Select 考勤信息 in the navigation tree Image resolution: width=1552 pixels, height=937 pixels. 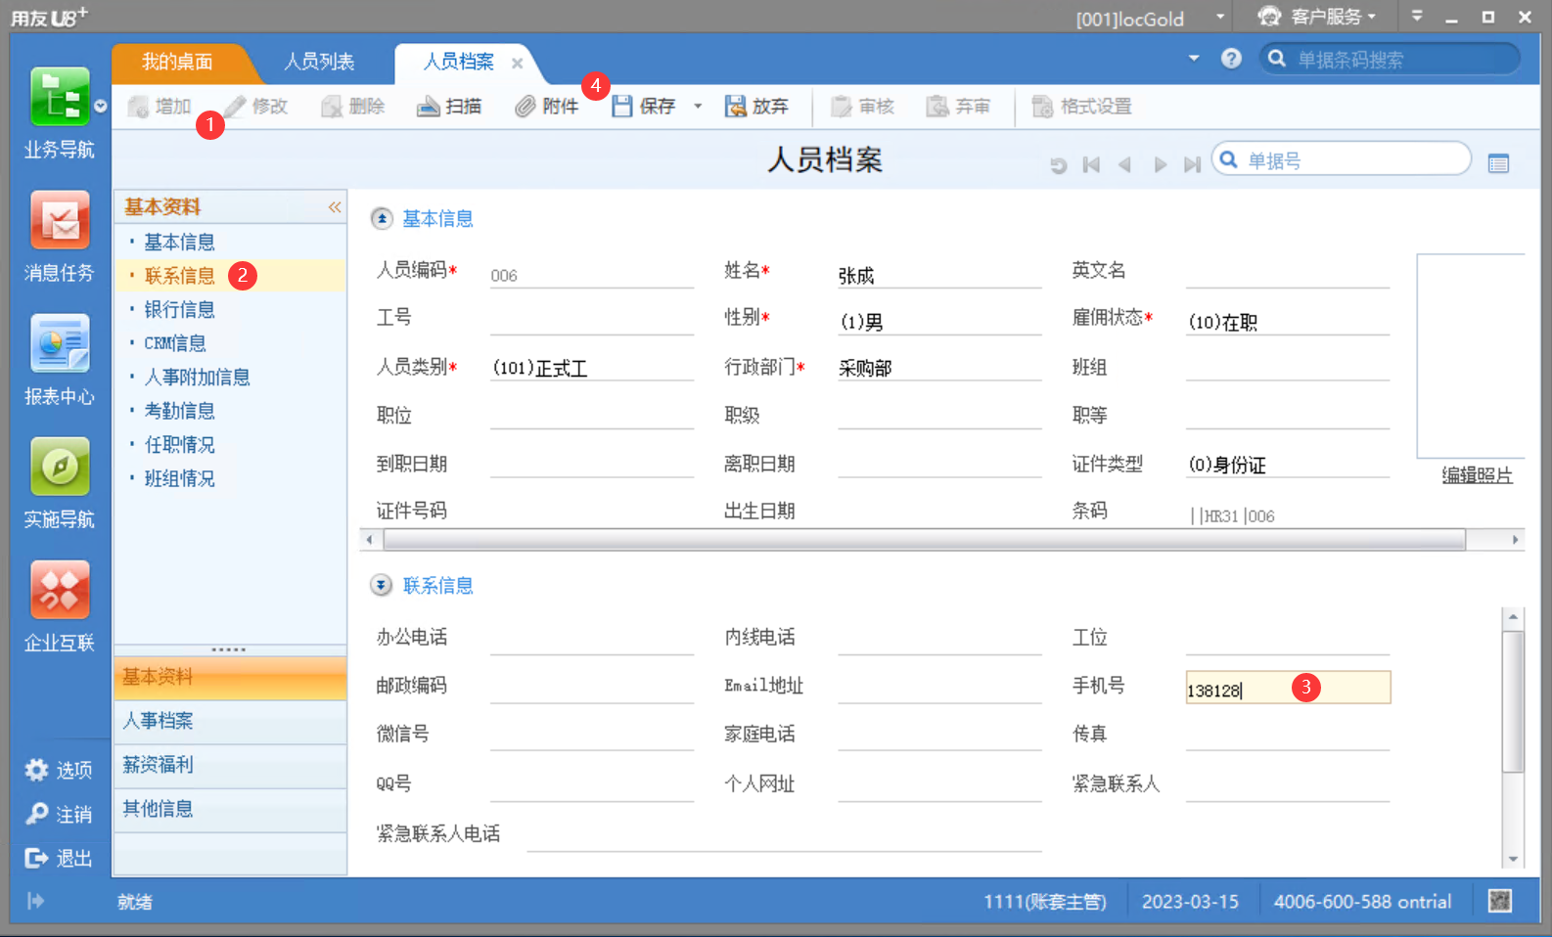[179, 411]
